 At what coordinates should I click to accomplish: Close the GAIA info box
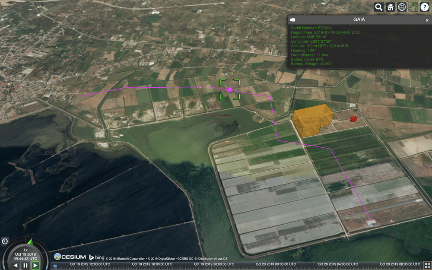click(427, 20)
